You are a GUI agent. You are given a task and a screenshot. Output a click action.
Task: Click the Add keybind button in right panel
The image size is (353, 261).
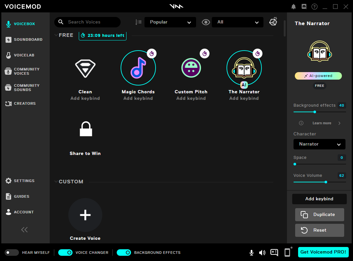pos(319,199)
